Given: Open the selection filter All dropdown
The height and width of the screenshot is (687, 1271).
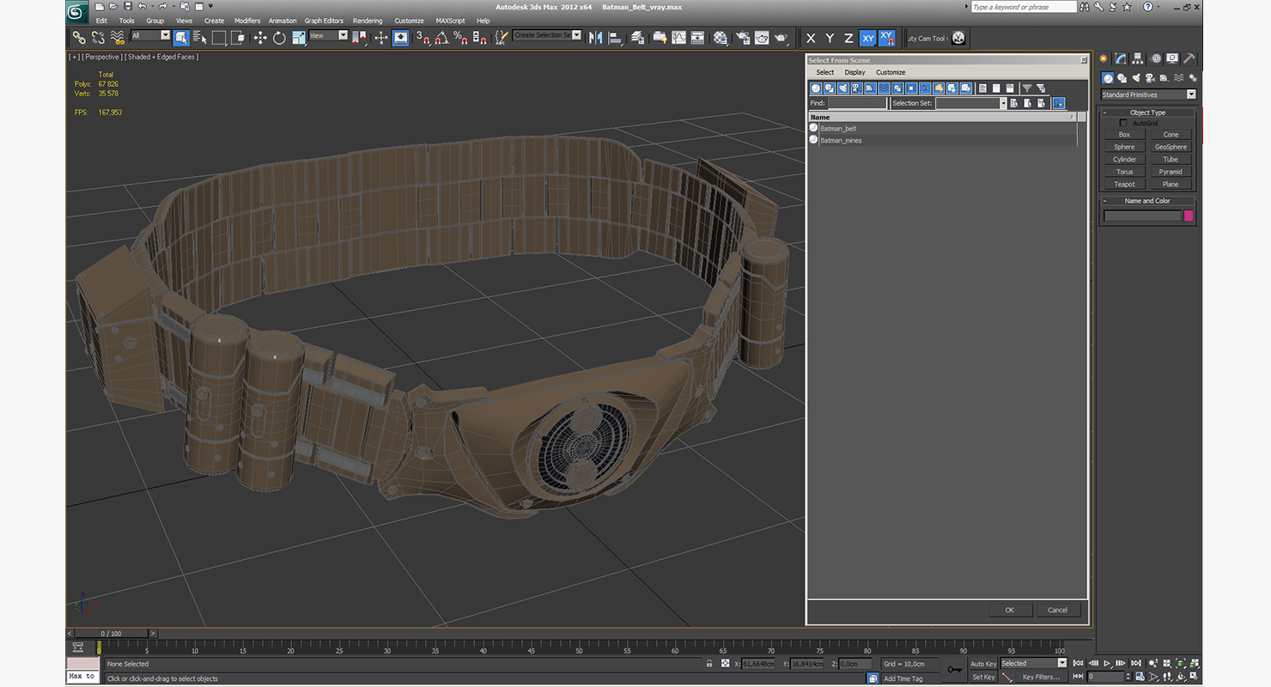Looking at the screenshot, I should [x=150, y=35].
